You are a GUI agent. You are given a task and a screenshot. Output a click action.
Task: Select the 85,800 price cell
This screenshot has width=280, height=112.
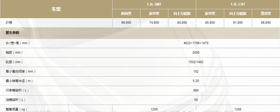pos(210,23)
